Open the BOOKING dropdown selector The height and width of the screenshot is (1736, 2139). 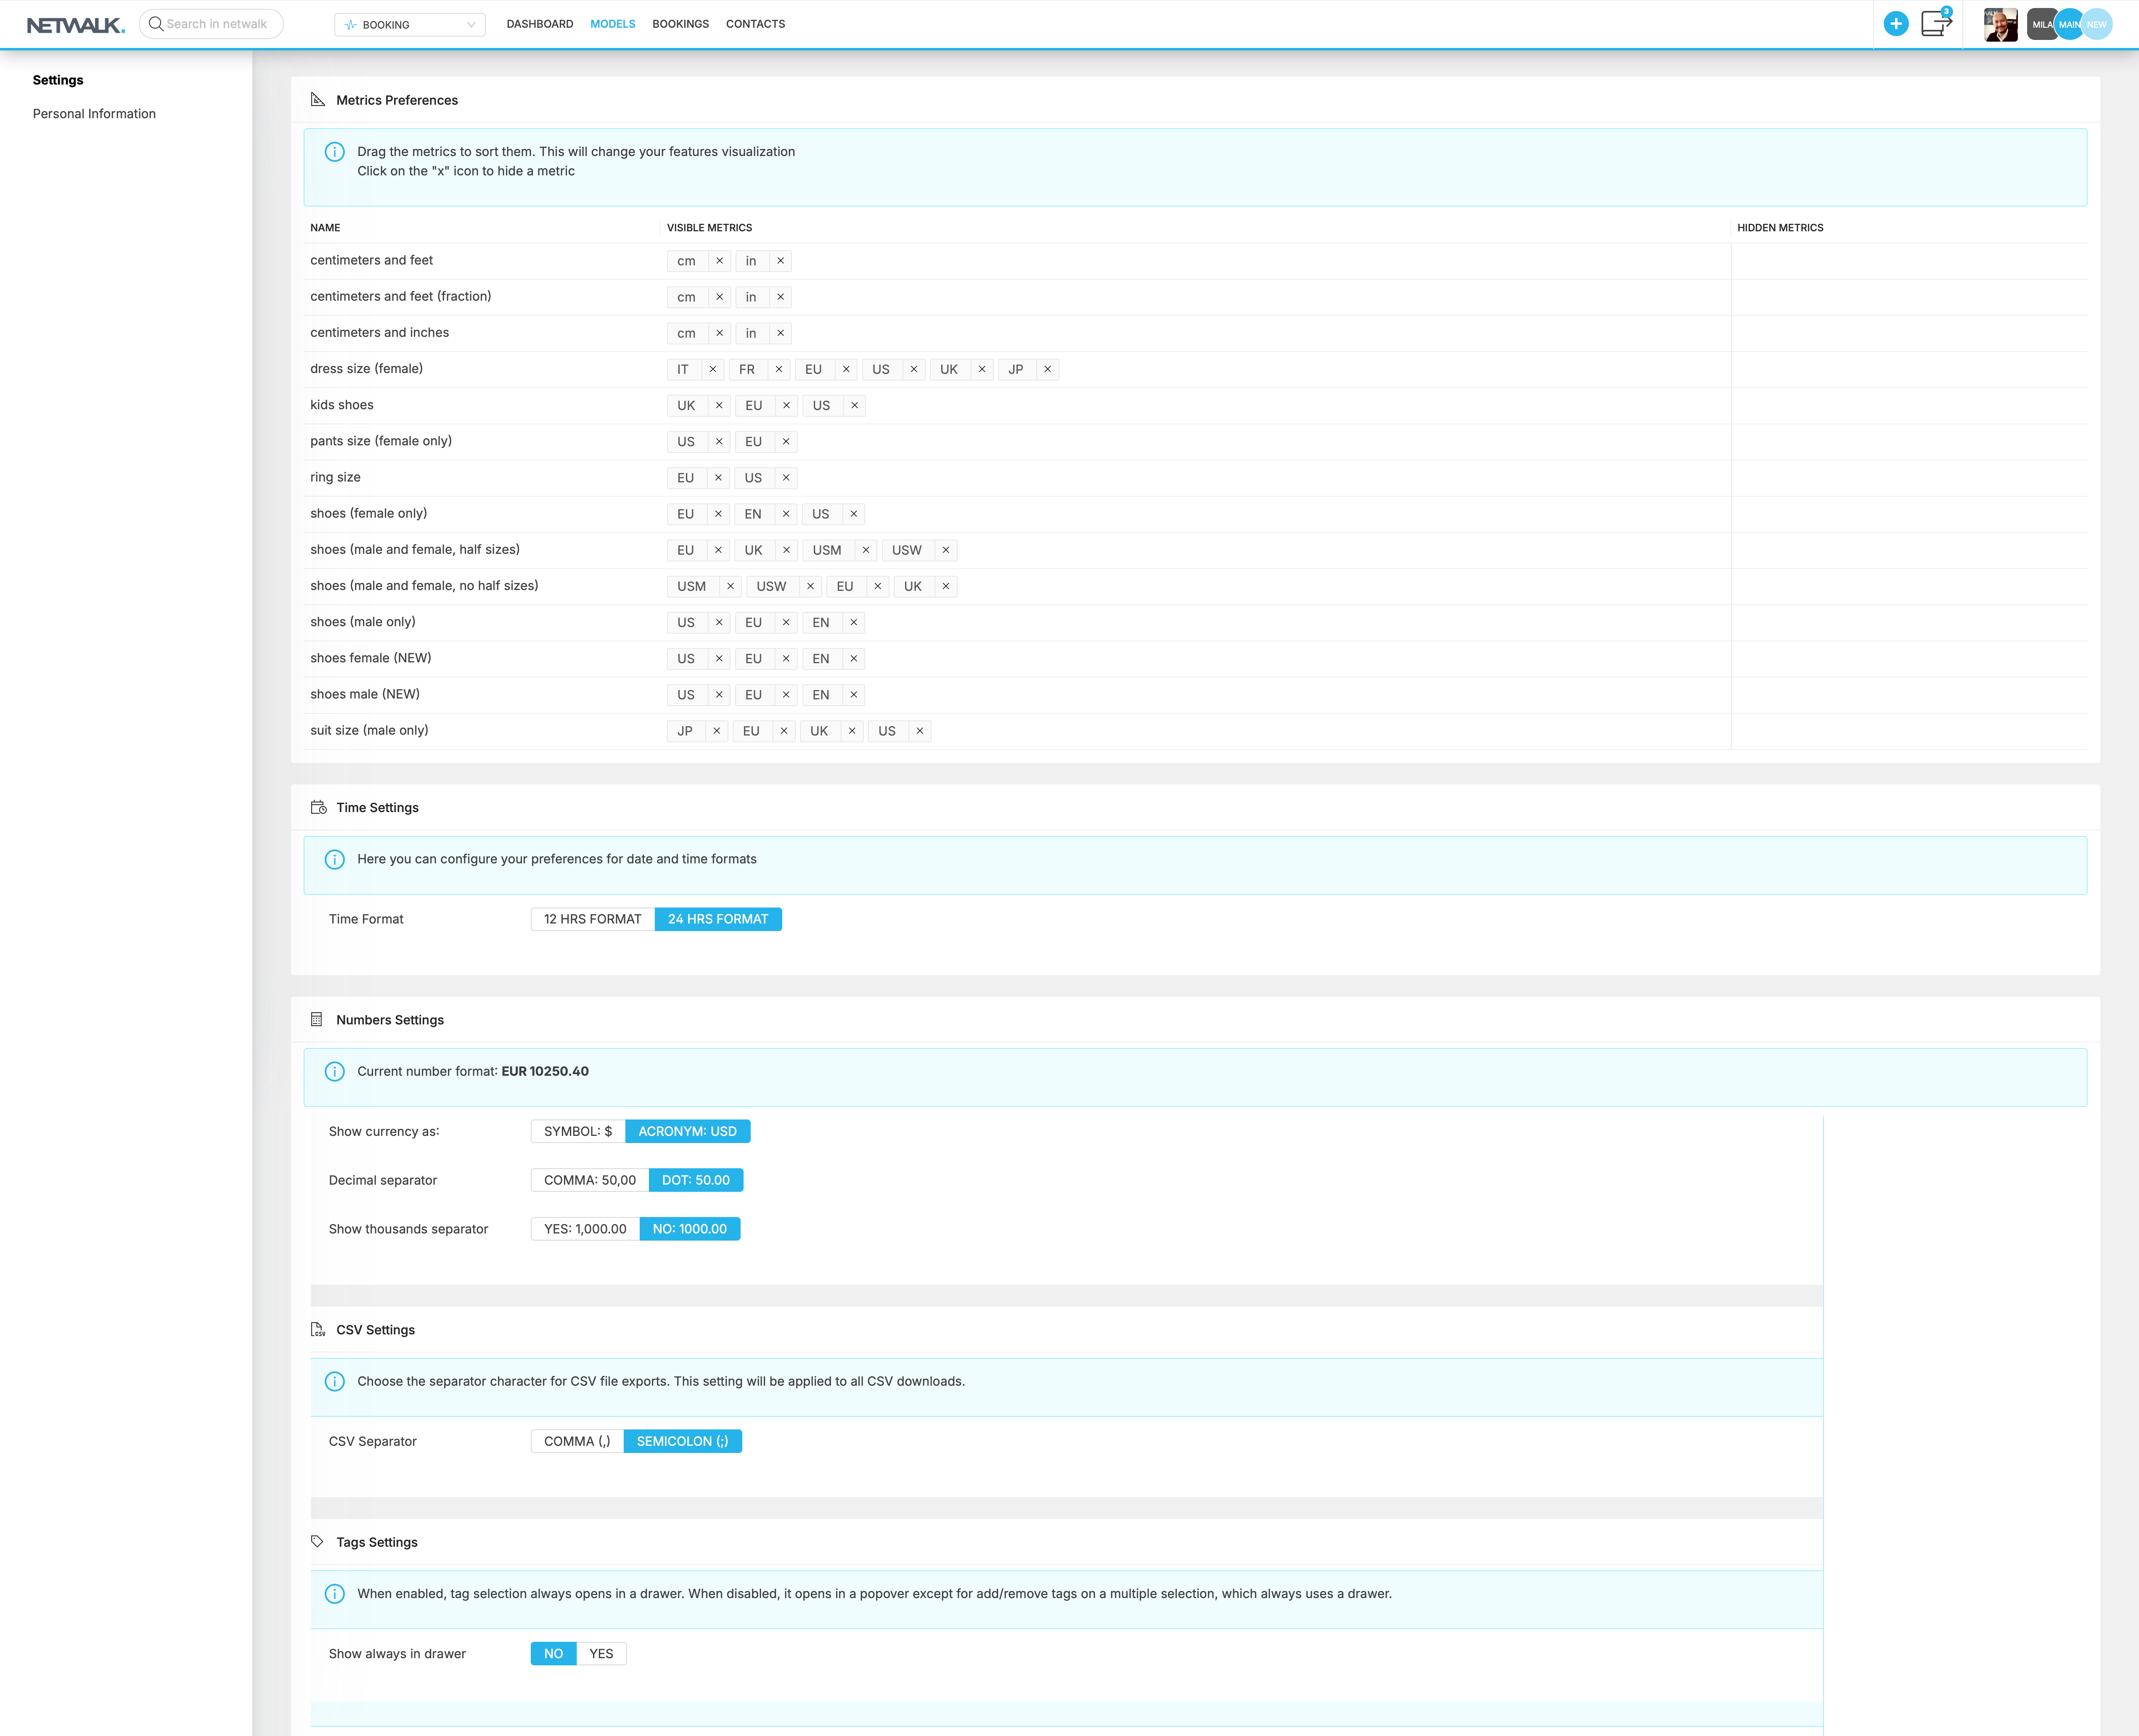point(410,24)
